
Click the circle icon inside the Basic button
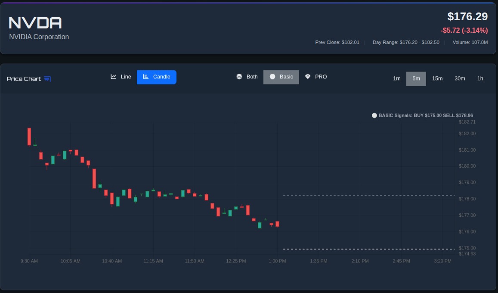tap(272, 76)
